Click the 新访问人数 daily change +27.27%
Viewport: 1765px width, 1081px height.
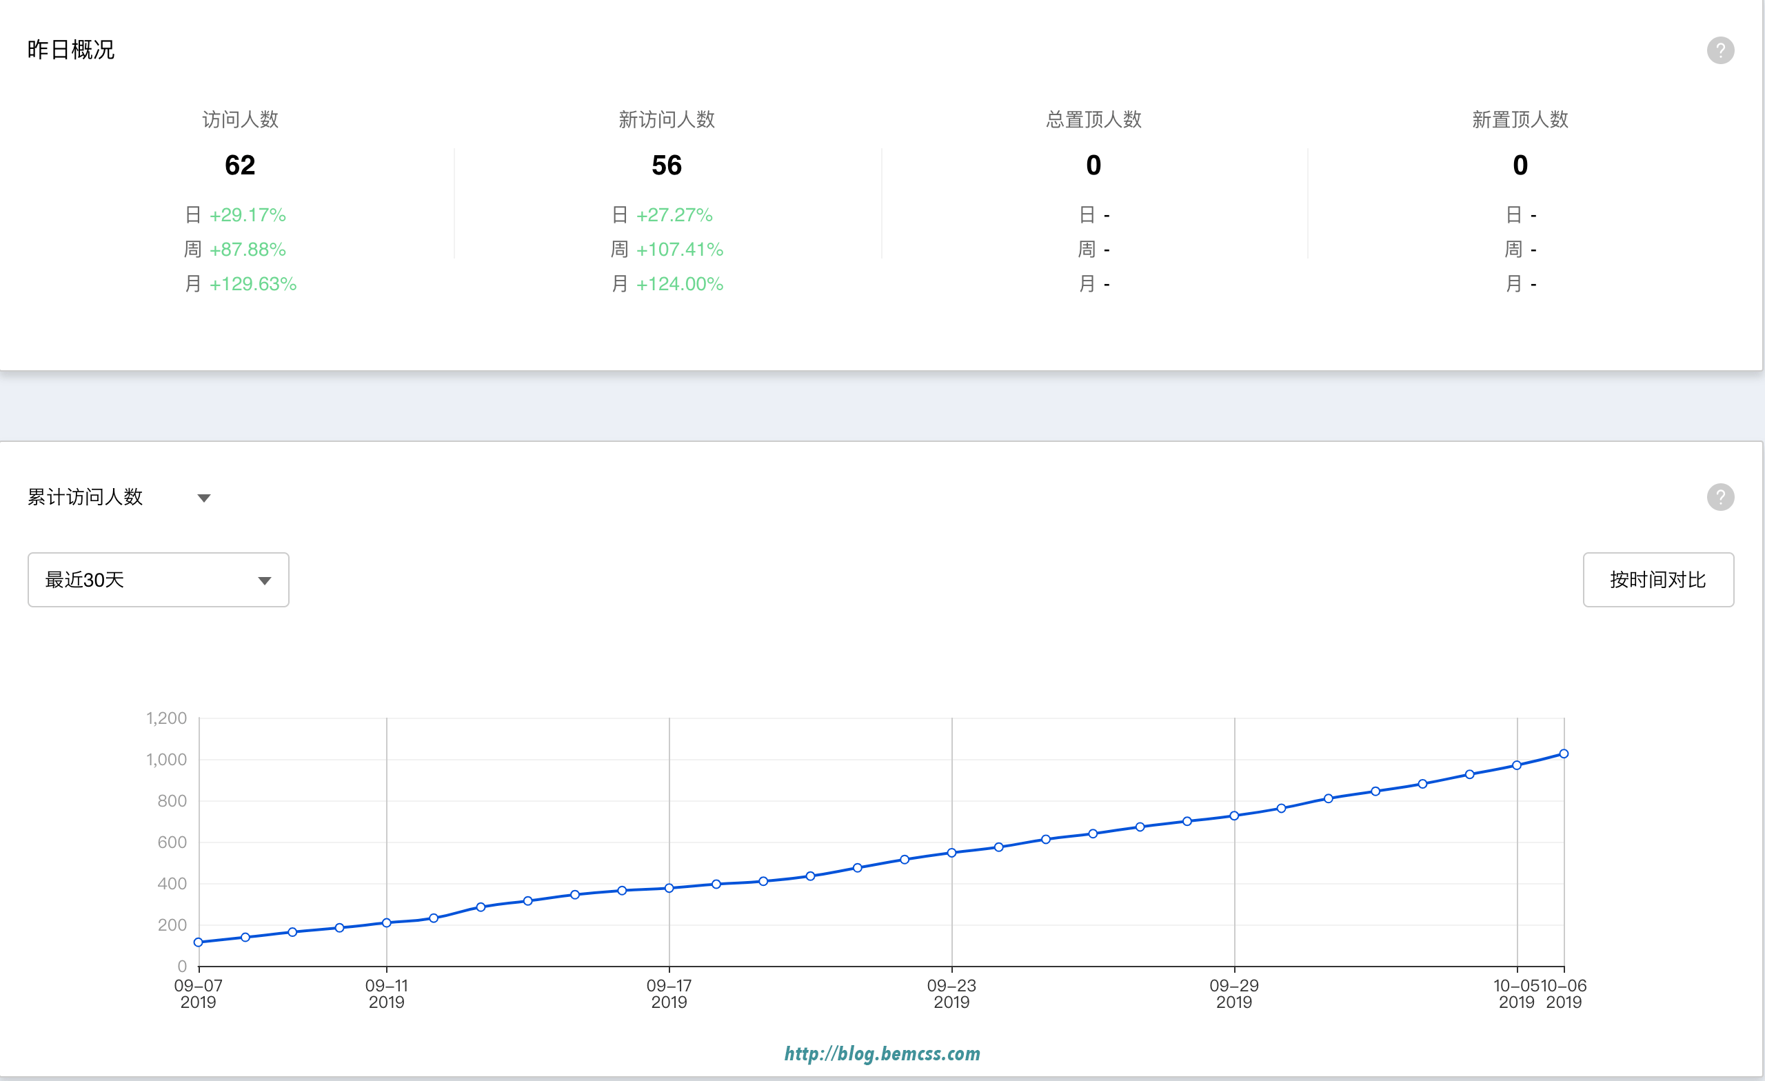click(x=675, y=215)
